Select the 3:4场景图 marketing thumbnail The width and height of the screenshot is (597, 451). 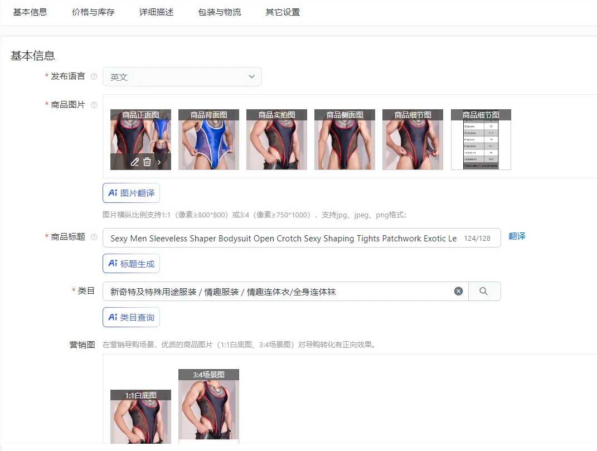tap(208, 406)
